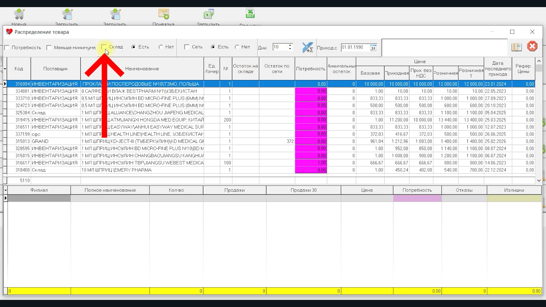The width and height of the screenshot is (546, 307).
Task: Sort by the Код column header
Action: (19, 69)
